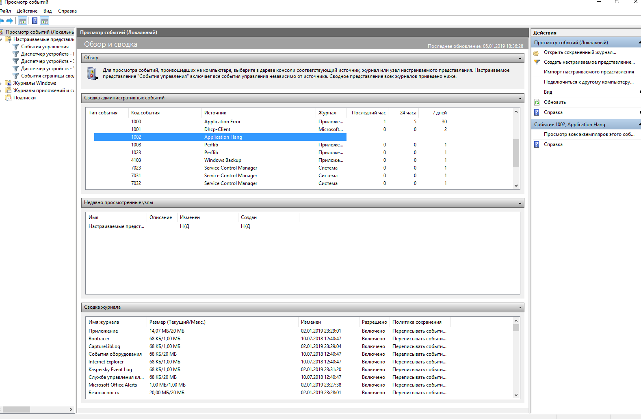Click the forward navigation arrow in toolbar
The height and width of the screenshot is (419, 641).
tap(10, 21)
